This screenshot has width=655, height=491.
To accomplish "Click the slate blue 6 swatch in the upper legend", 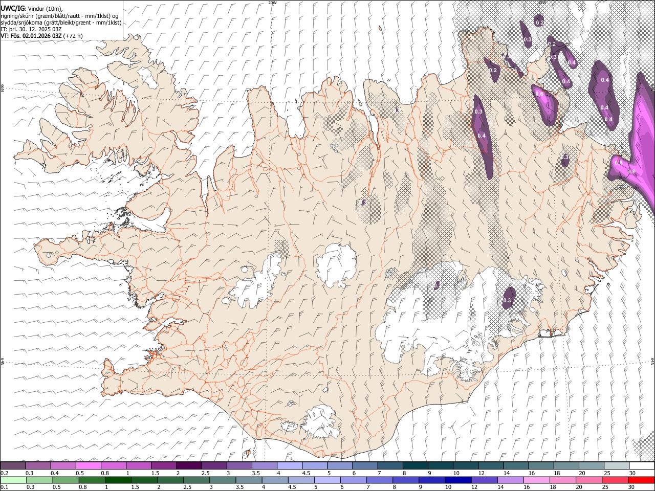I will (x=365, y=466).
